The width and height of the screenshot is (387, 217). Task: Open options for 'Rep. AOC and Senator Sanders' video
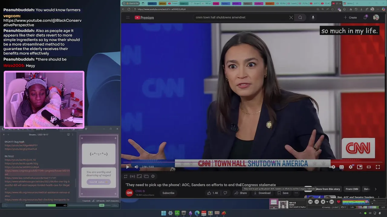379,197
